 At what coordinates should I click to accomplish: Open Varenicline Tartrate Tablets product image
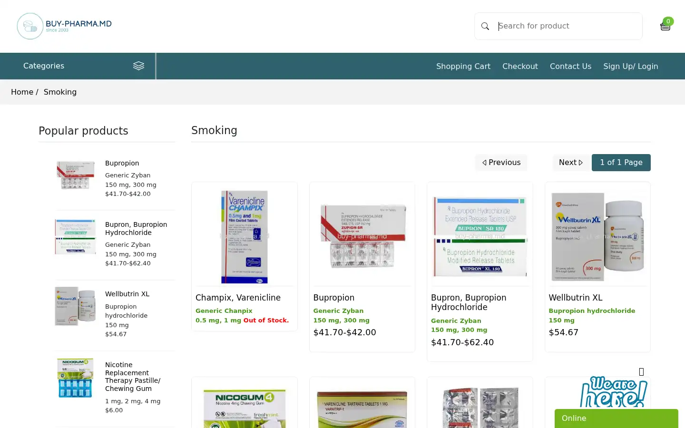[x=362, y=407]
